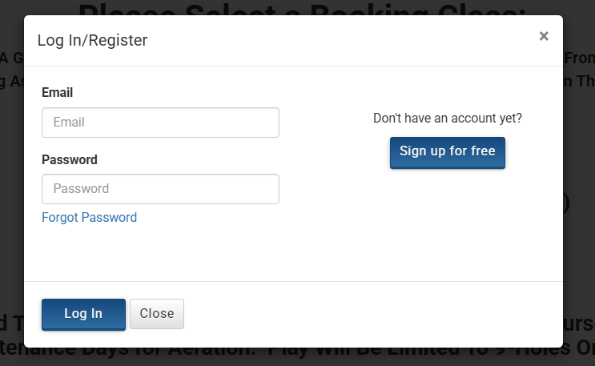Click the word "Forgot" in the password link
Viewport: 595px width, 366px height.
point(60,217)
